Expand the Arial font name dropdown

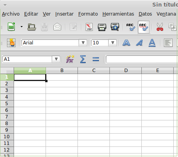[83, 43]
